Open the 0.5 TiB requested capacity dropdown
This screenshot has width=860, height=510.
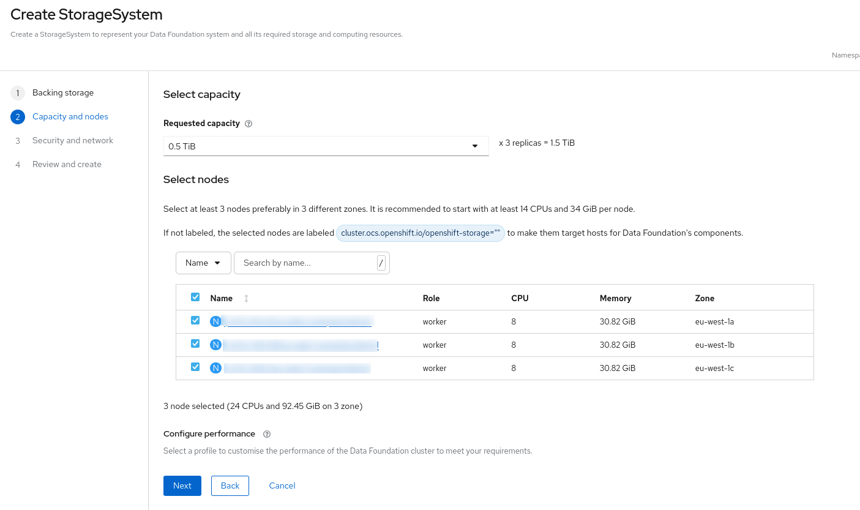click(326, 146)
